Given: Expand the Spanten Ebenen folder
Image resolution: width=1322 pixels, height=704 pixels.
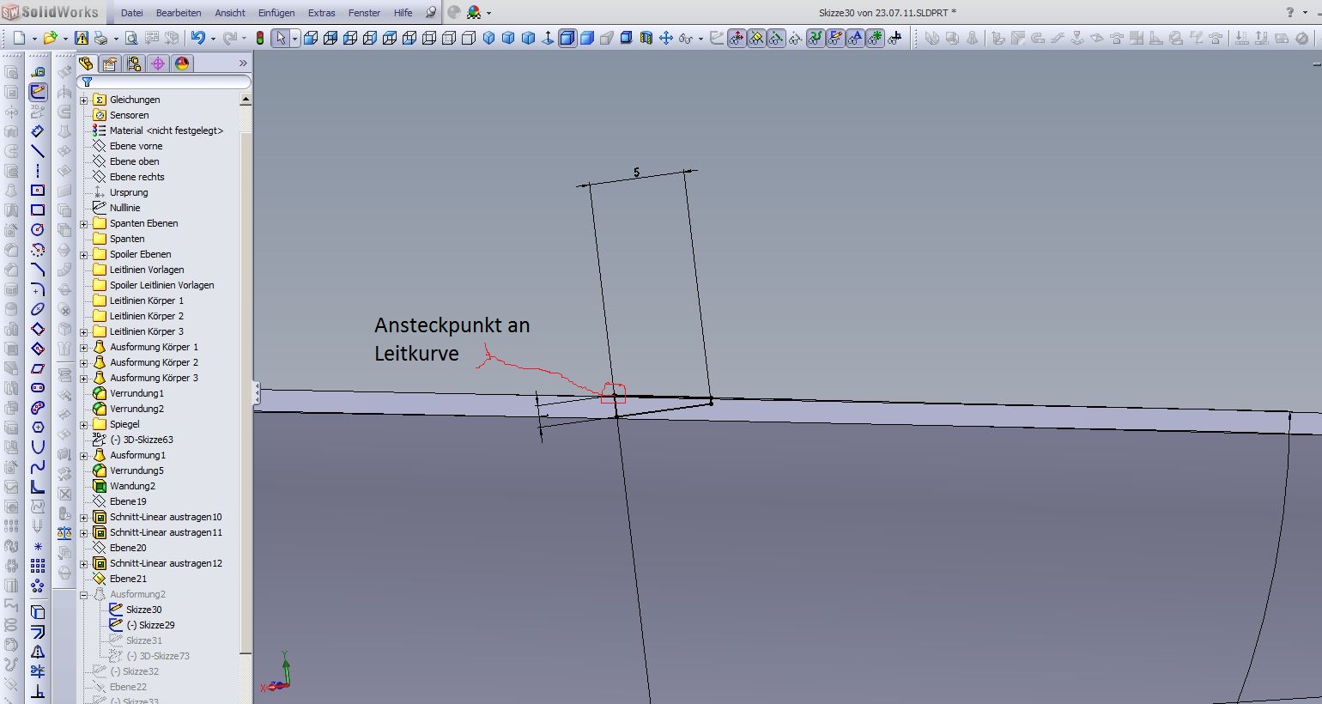Looking at the screenshot, I should (x=84, y=224).
